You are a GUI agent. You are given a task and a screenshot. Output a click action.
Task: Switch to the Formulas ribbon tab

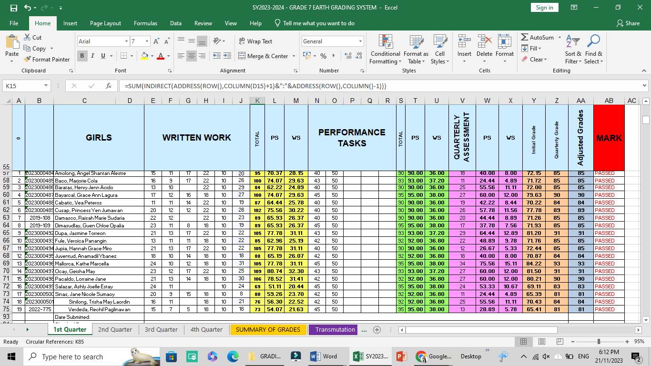click(145, 23)
